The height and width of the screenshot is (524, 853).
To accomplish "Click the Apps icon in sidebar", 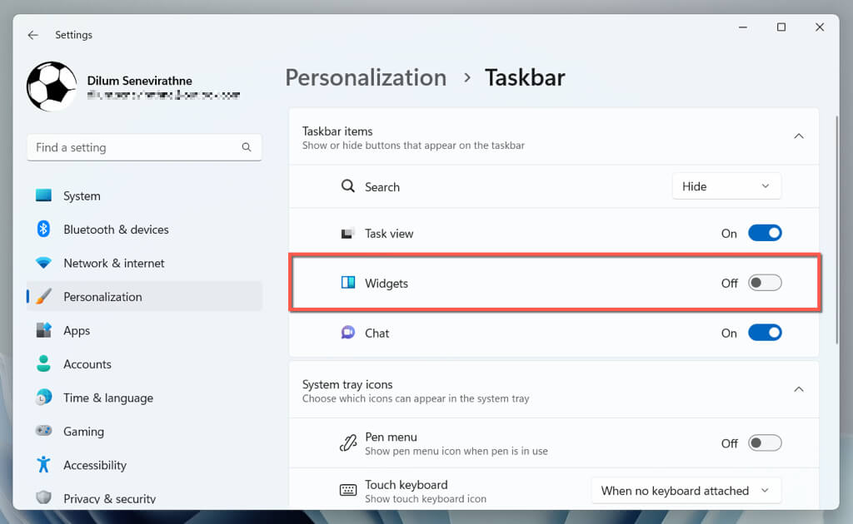I will coord(44,330).
